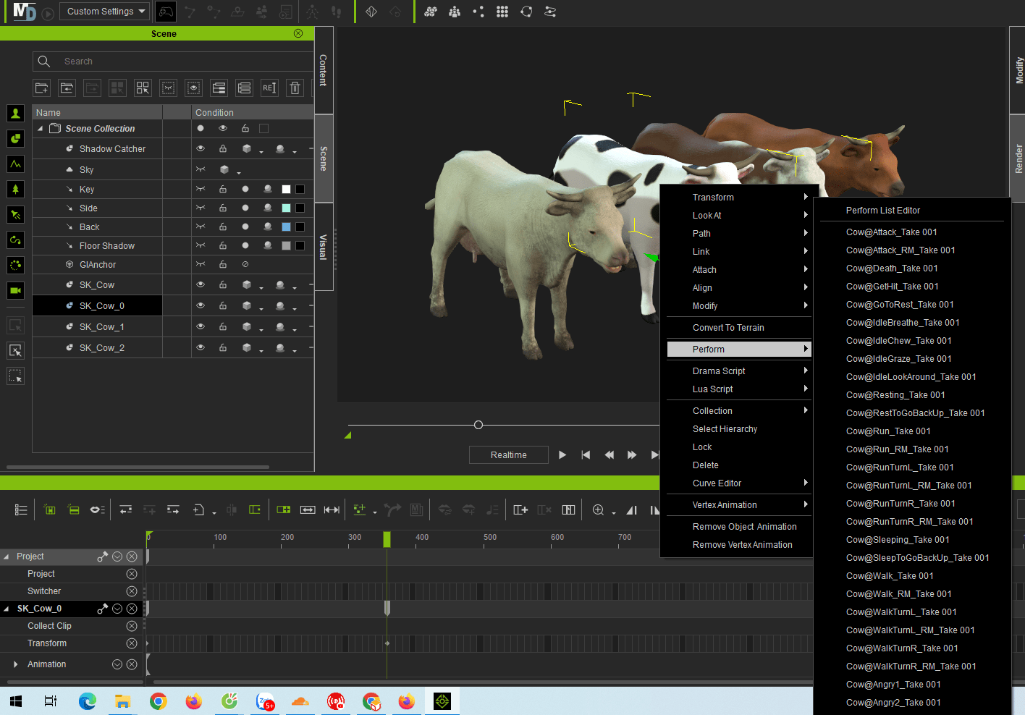
Task: Jump to start frame with rewind-to-start button
Action: [586, 455]
